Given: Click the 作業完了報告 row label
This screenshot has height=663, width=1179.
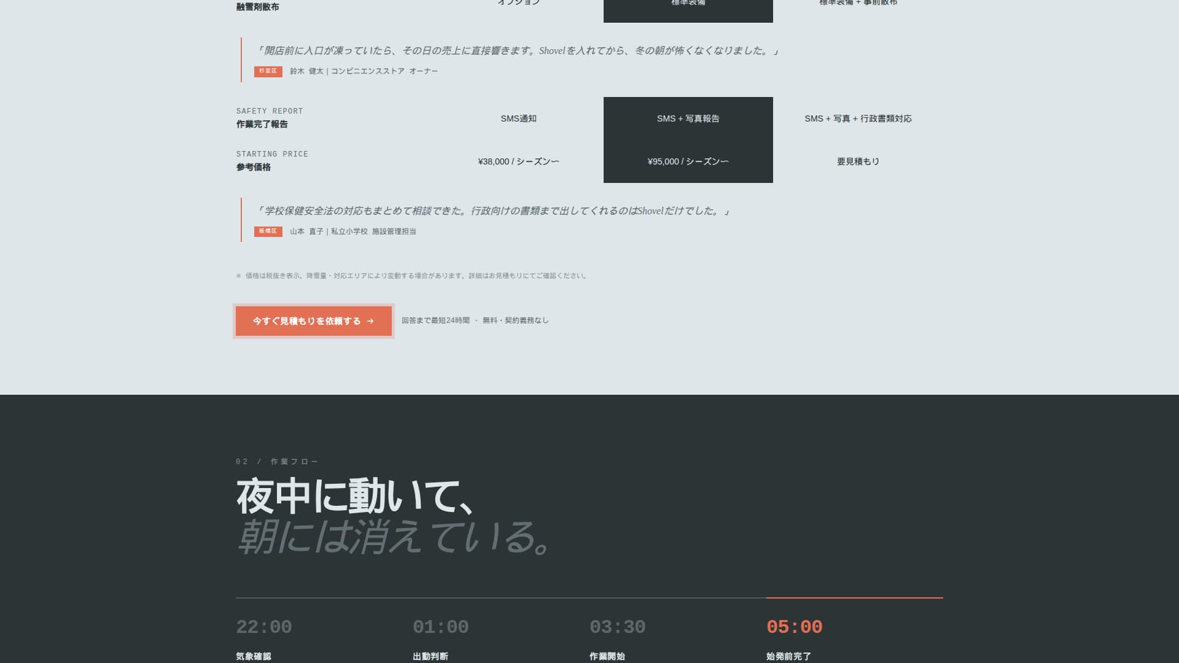Looking at the screenshot, I should [x=262, y=124].
